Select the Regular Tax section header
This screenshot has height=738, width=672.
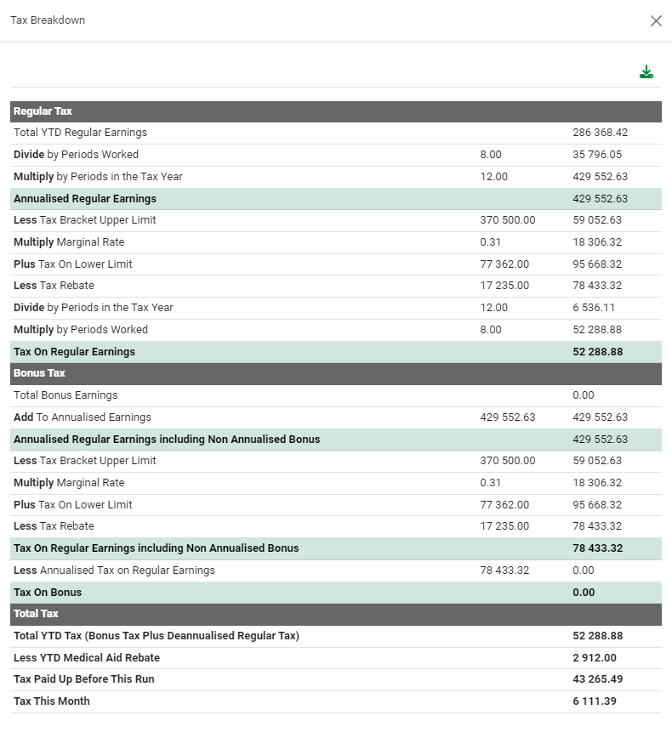tap(43, 111)
